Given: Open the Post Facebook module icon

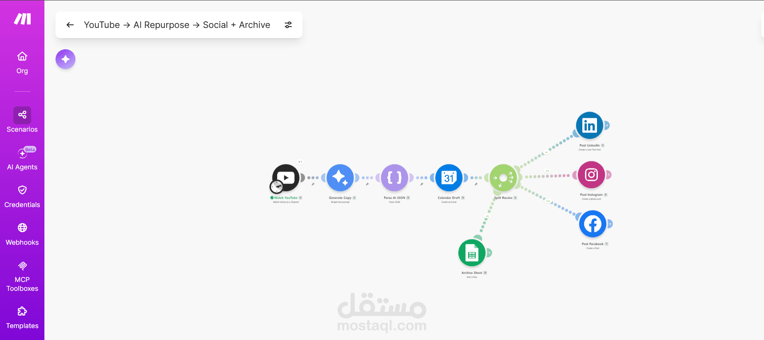Looking at the screenshot, I should tap(593, 224).
